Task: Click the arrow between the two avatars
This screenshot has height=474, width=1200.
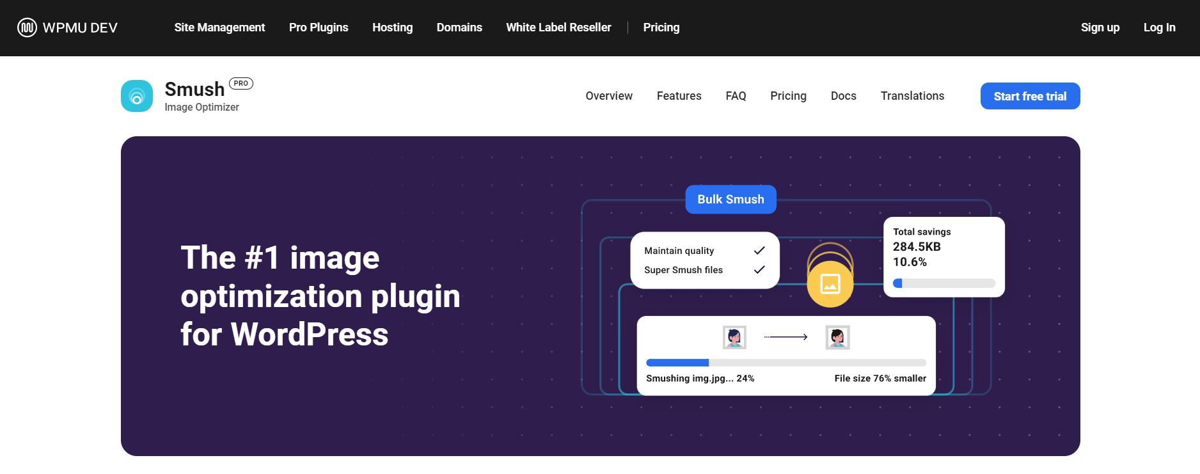Action: click(786, 337)
